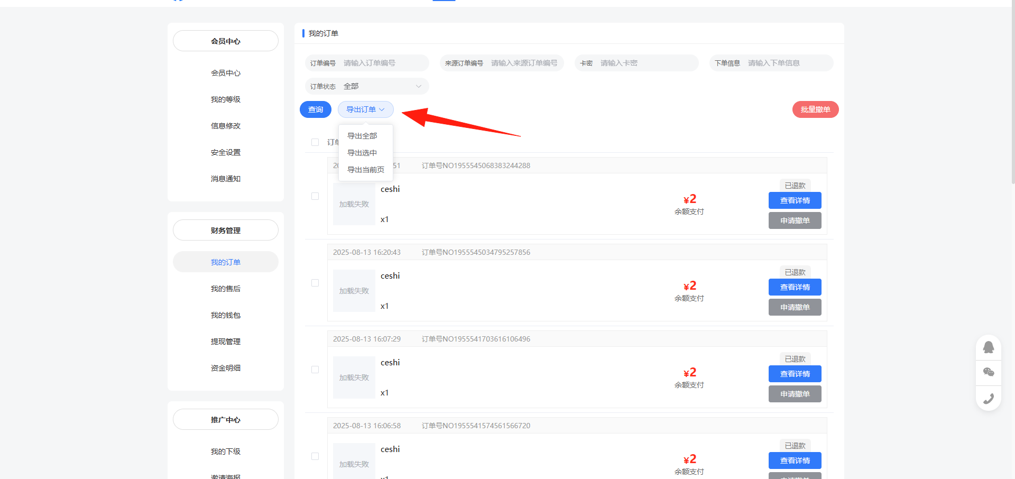Viewport: 1015px width, 479px height.
Task: Click the page vertical scrollbar
Action: pos(1012,95)
